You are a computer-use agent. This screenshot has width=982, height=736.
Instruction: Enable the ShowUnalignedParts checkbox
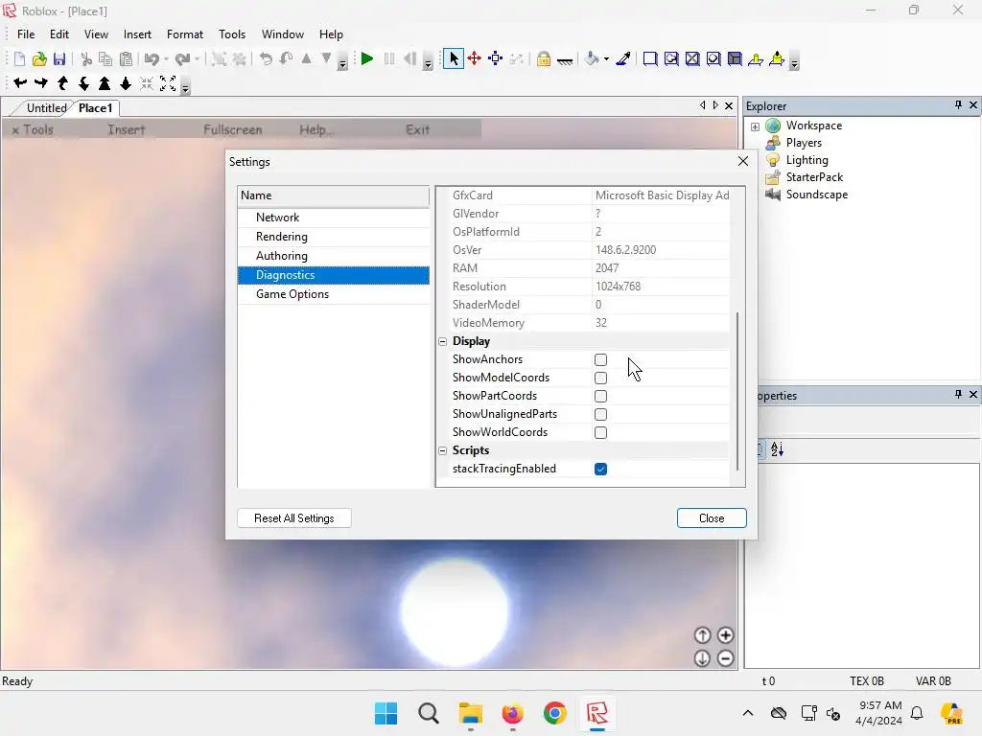[x=600, y=414]
